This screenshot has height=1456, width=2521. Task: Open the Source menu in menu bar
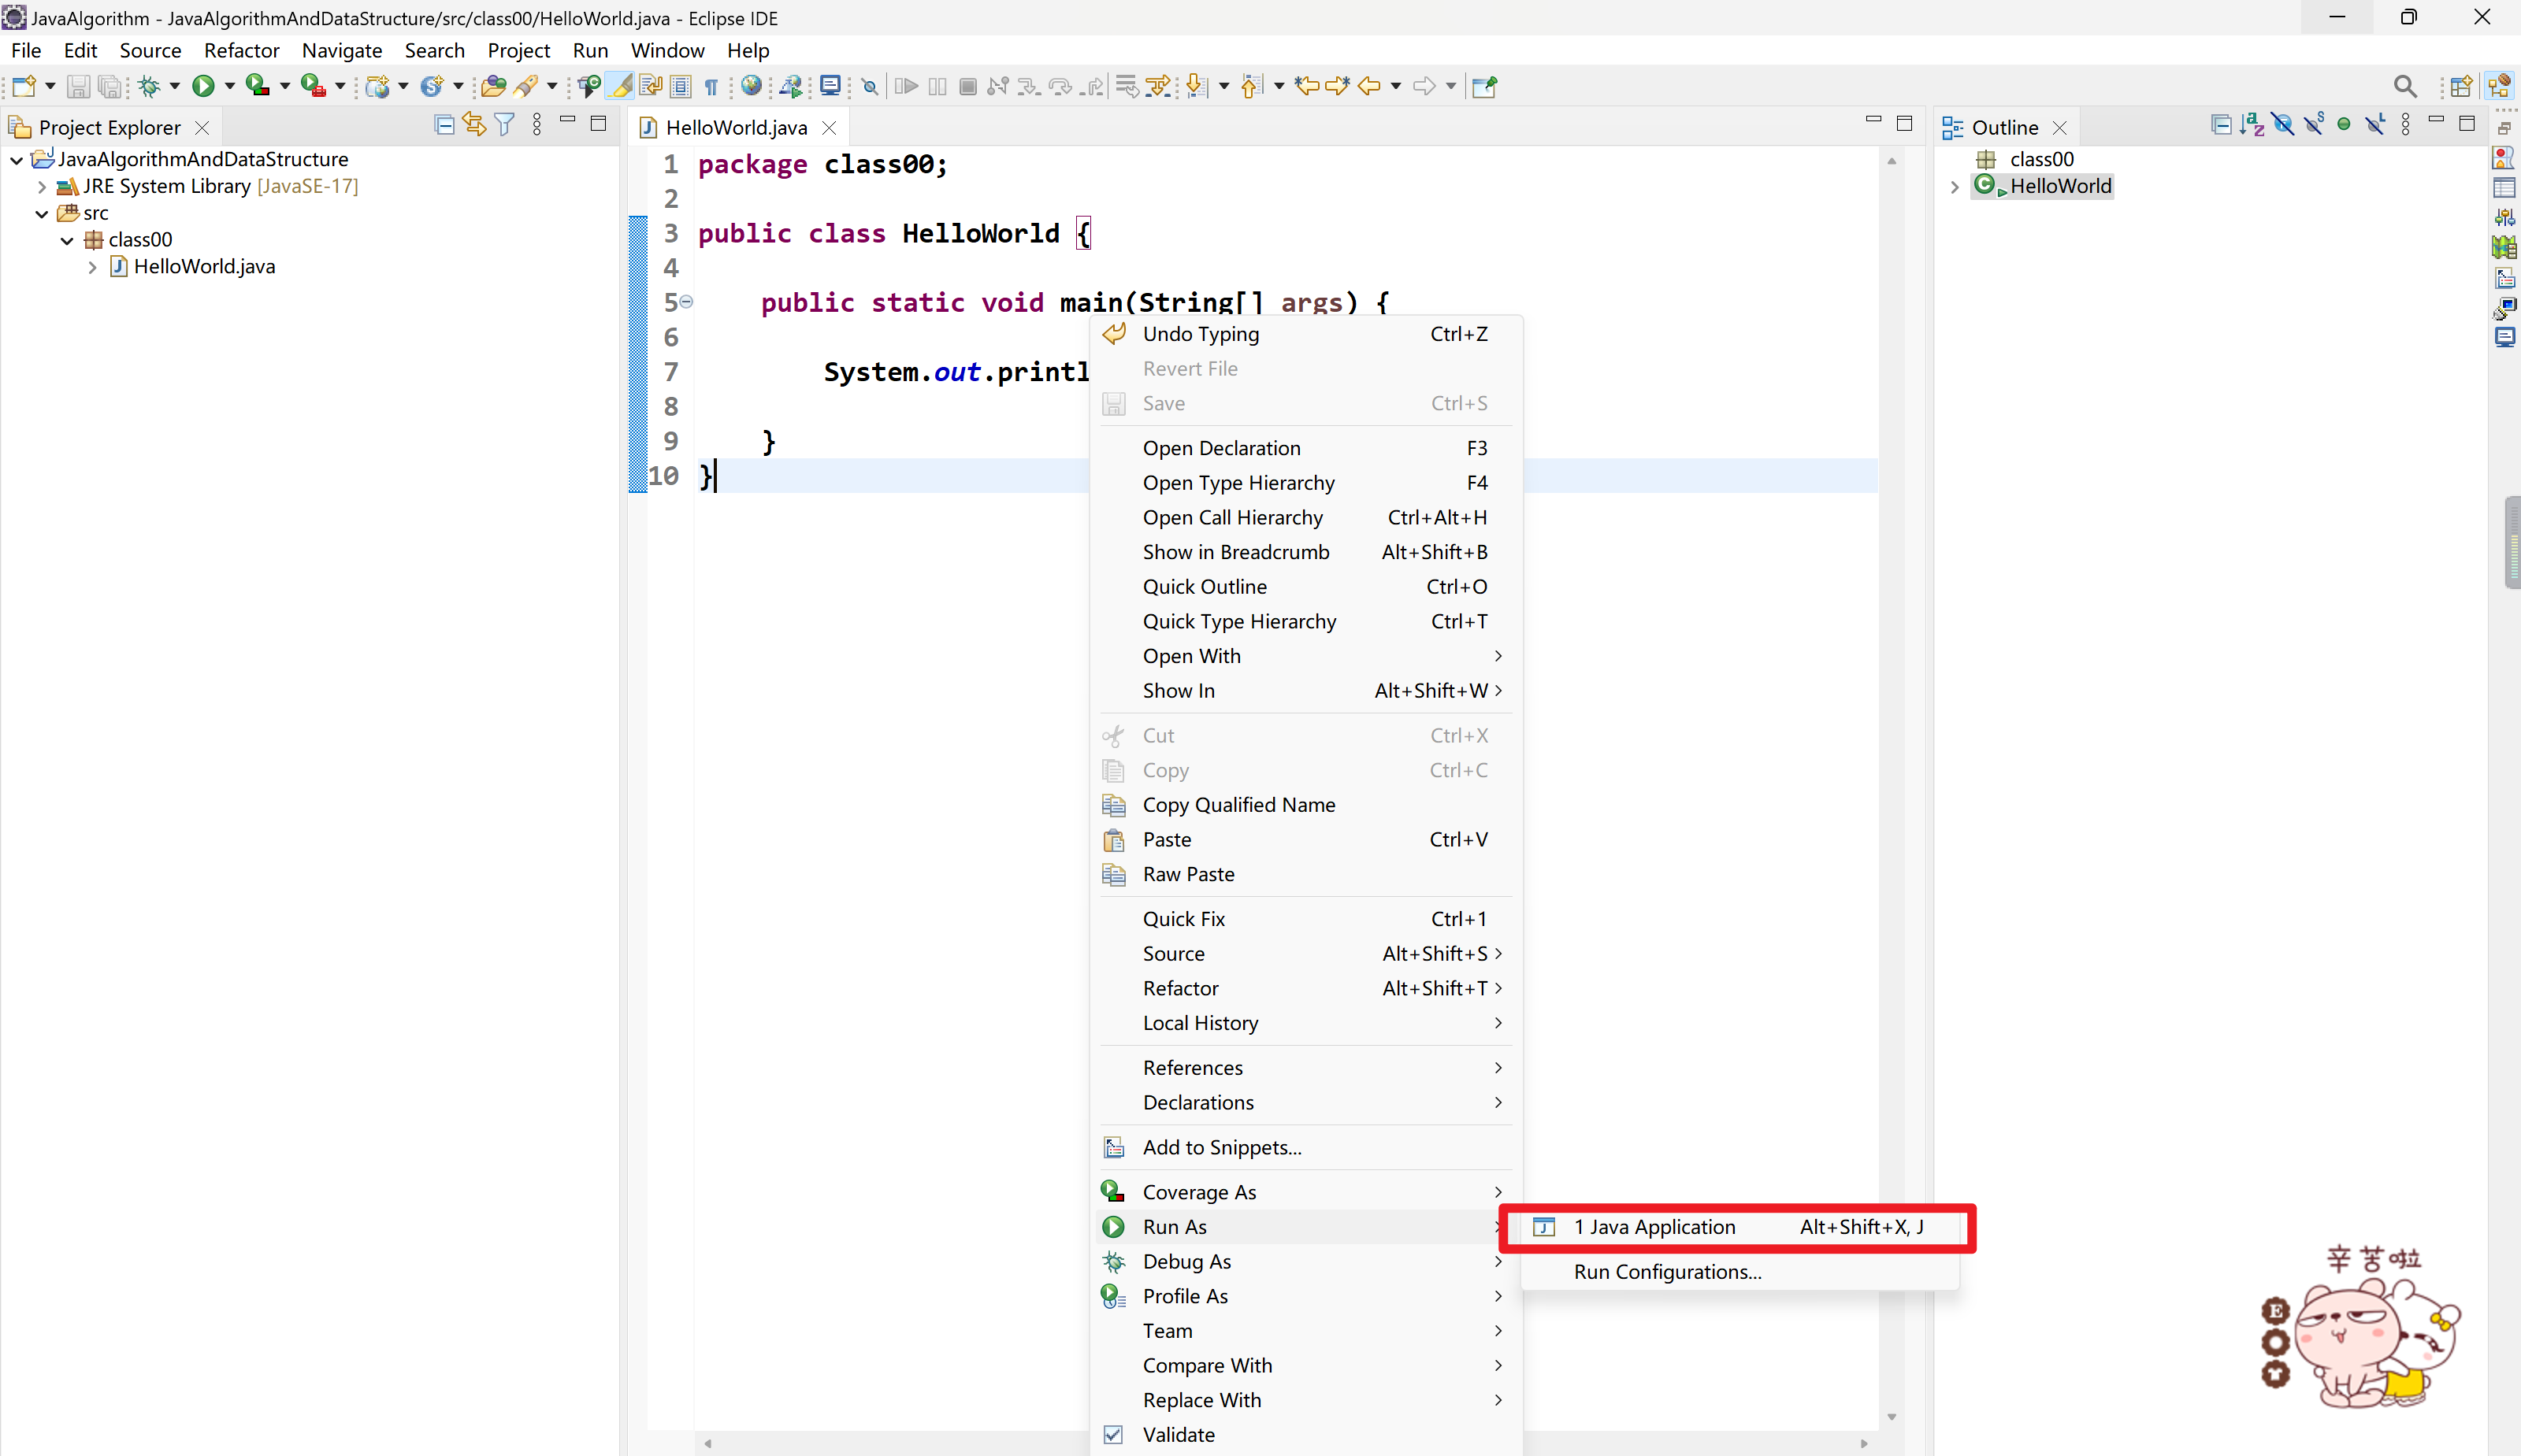(150, 50)
